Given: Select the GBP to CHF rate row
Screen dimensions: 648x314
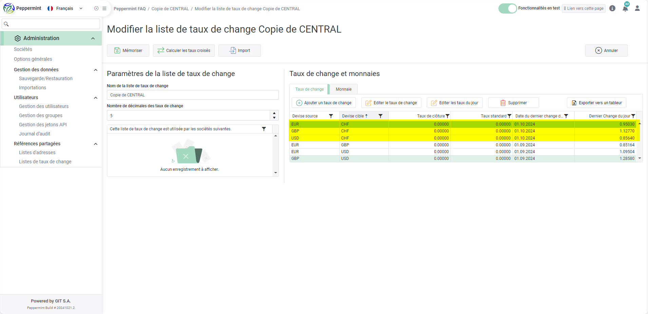Looking at the screenshot, I should 463,131.
